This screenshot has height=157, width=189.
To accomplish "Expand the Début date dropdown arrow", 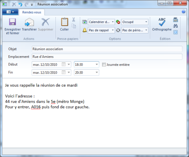I will [x=69, y=64].
